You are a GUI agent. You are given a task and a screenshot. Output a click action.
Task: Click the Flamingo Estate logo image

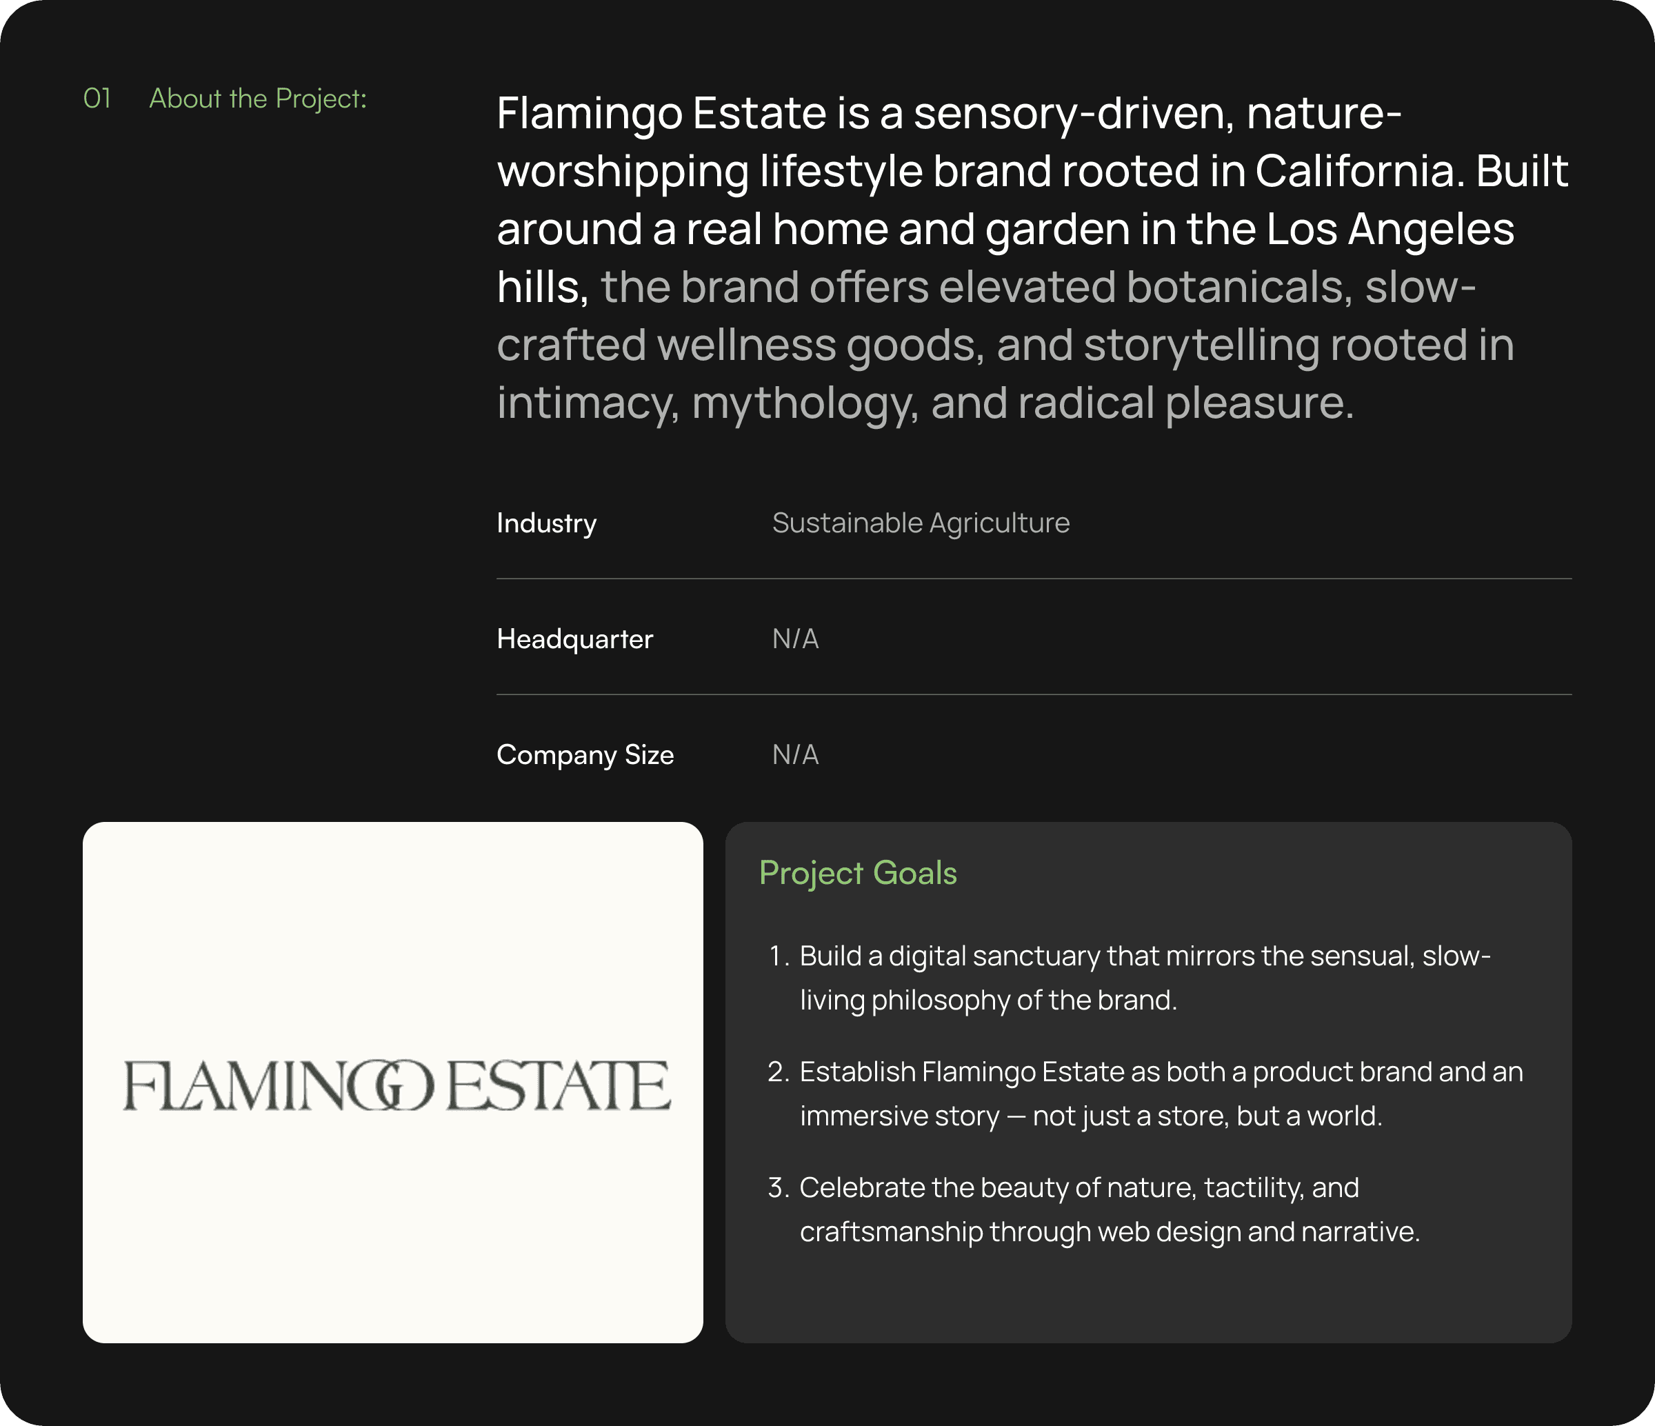coord(393,1082)
